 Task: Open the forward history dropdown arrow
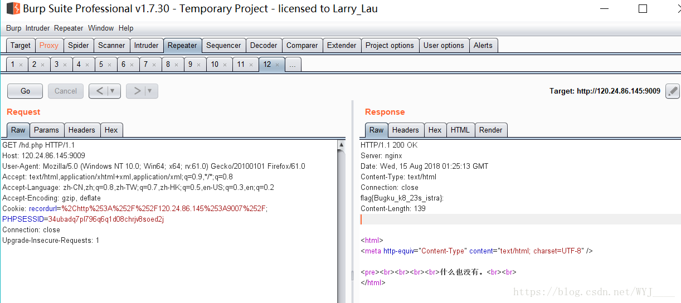pyautogui.click(x=150, y=91)
